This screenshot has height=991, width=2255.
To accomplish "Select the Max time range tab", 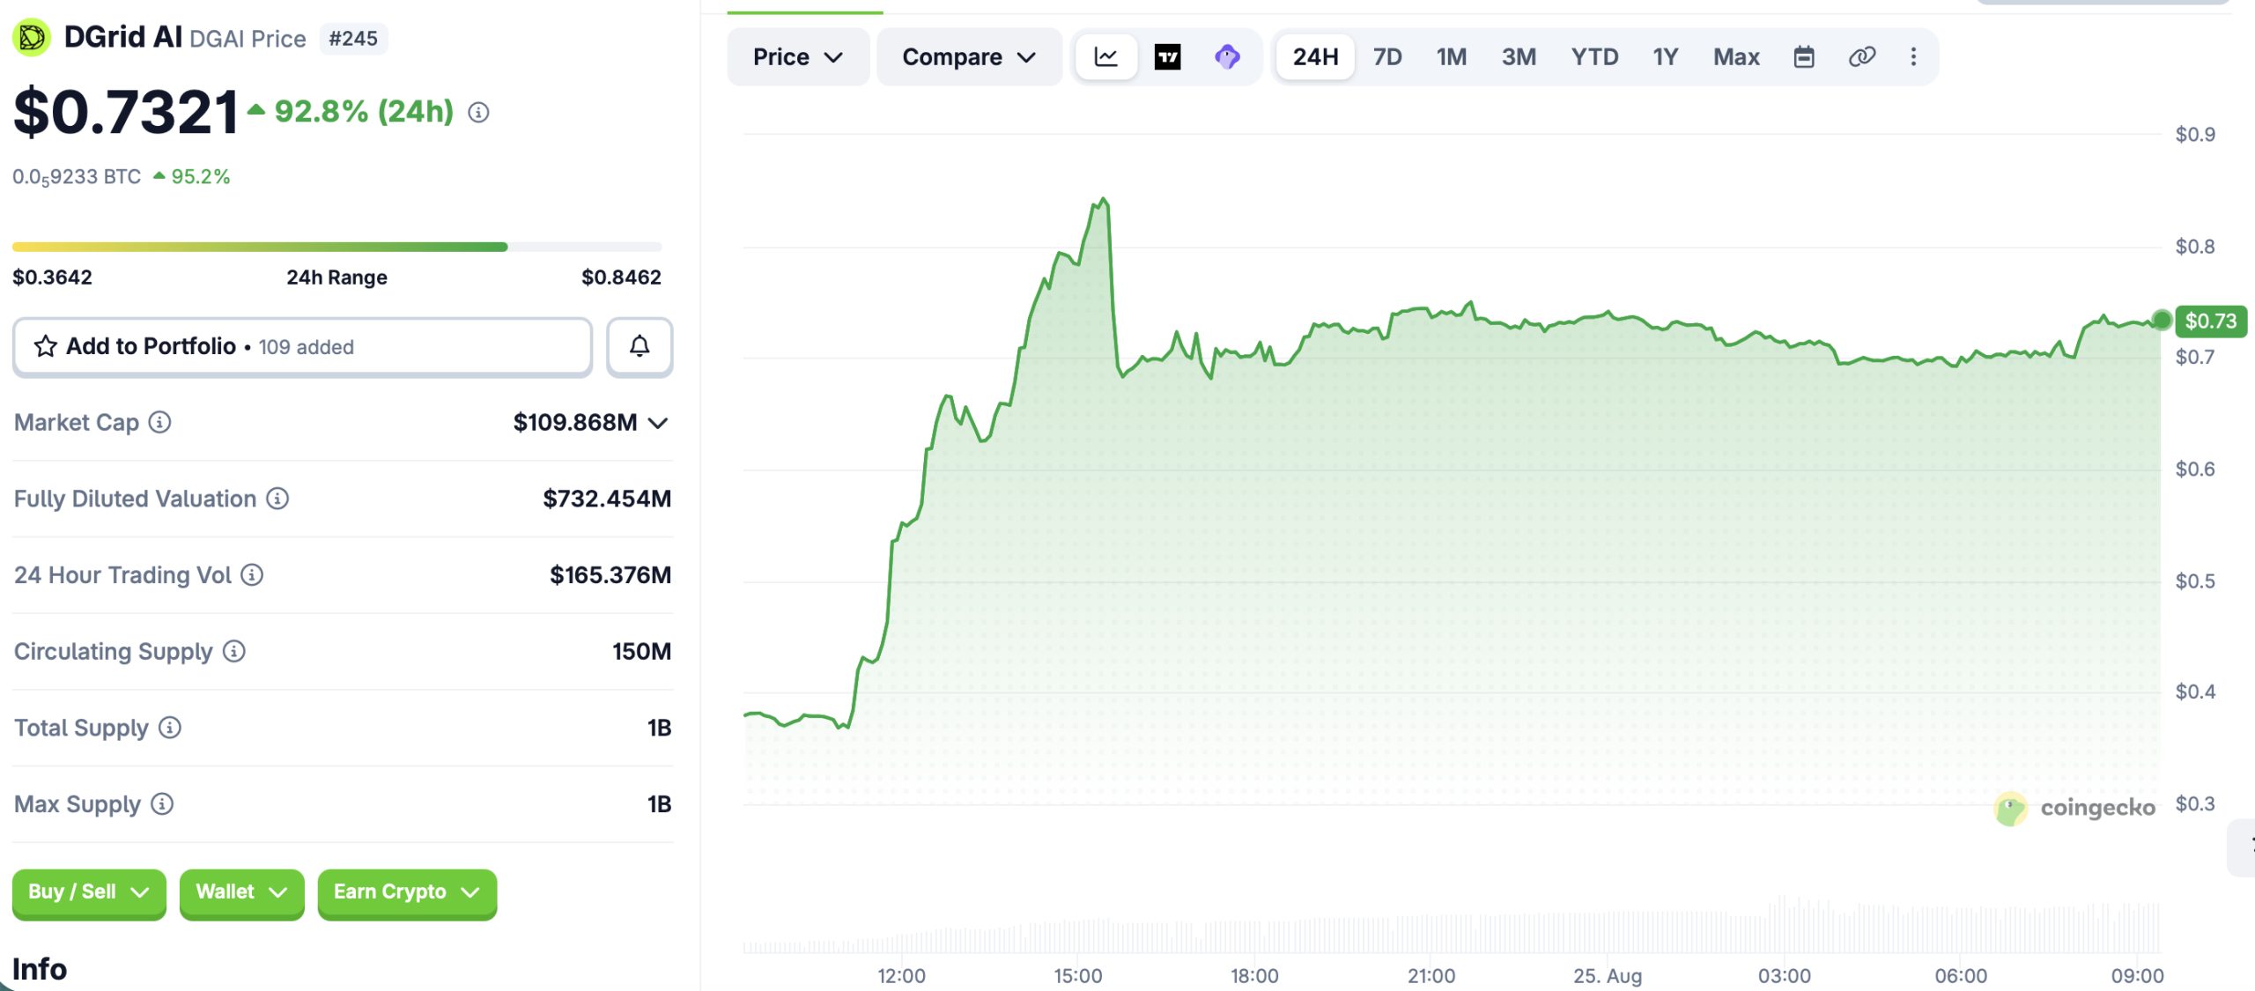I will click(1736, 57).
